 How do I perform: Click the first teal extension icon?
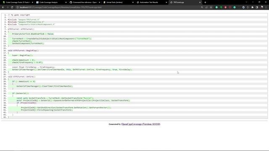click(216, 8)
